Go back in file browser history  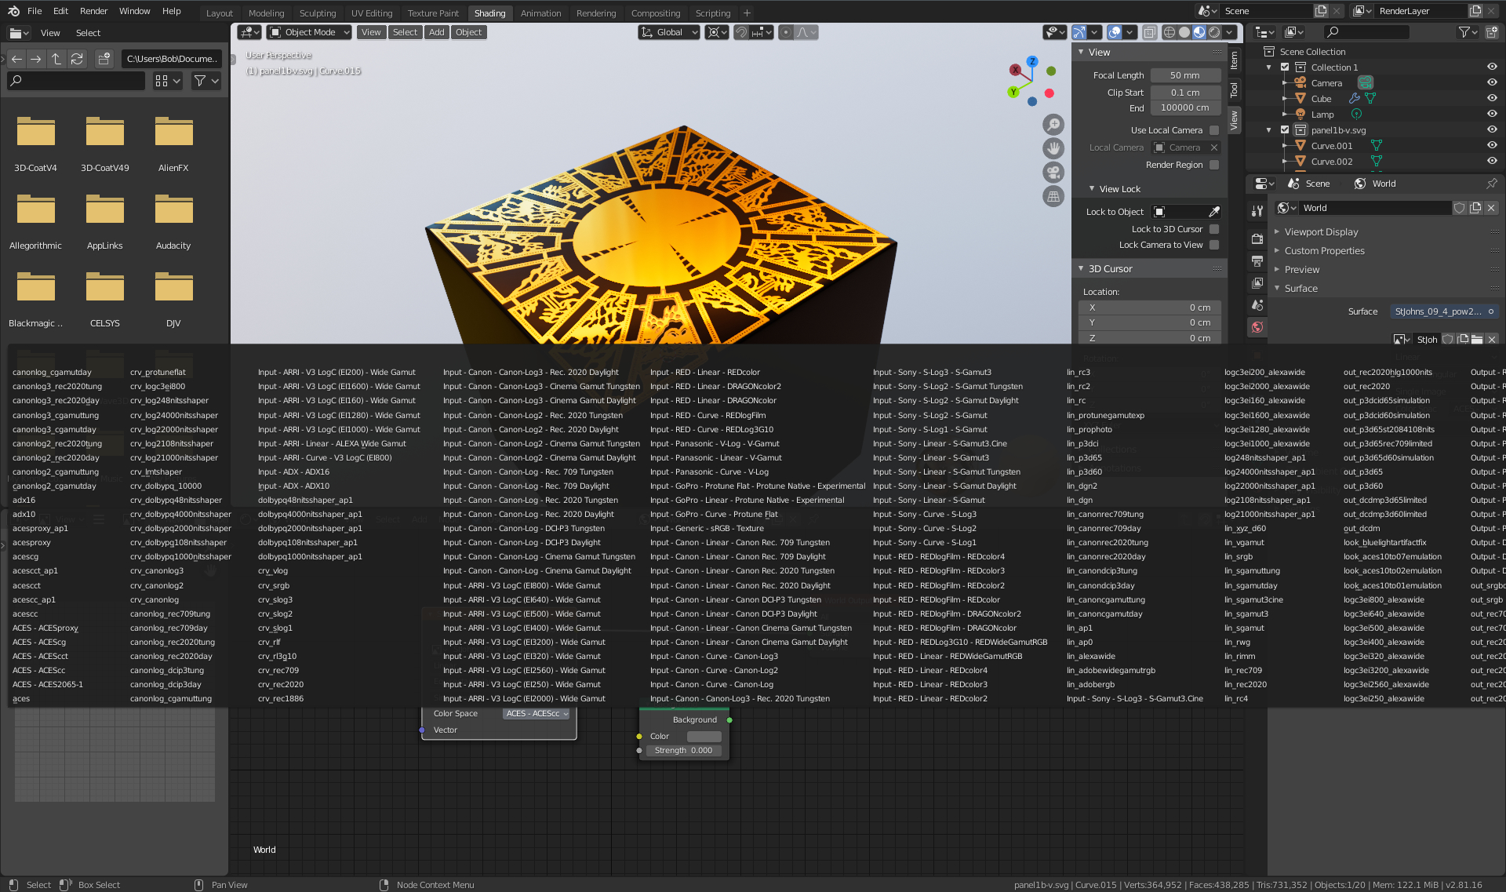(x=16, y=59)
